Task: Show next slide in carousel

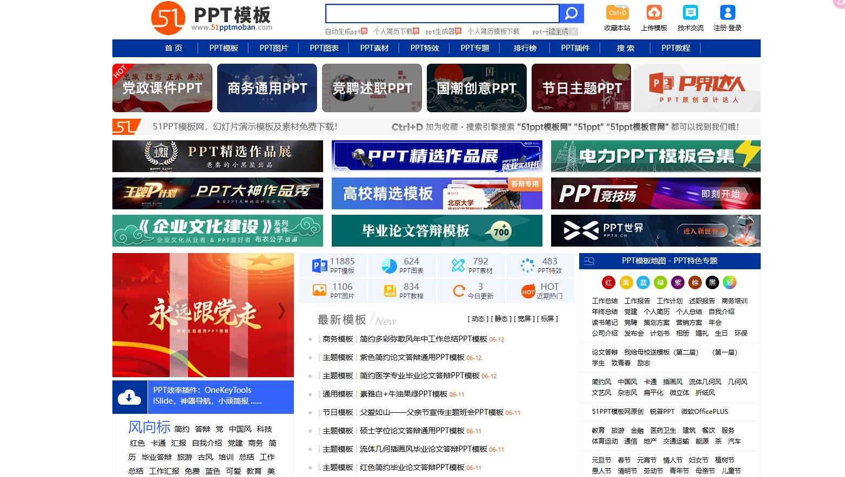Action: click(x=281, y=311)
